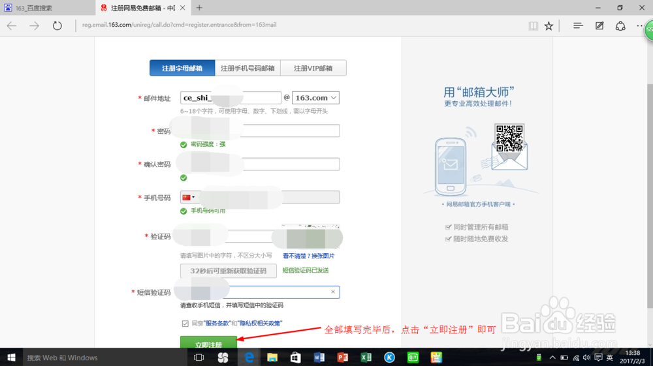Show hidden tray icons chevron

coord(552,358)
